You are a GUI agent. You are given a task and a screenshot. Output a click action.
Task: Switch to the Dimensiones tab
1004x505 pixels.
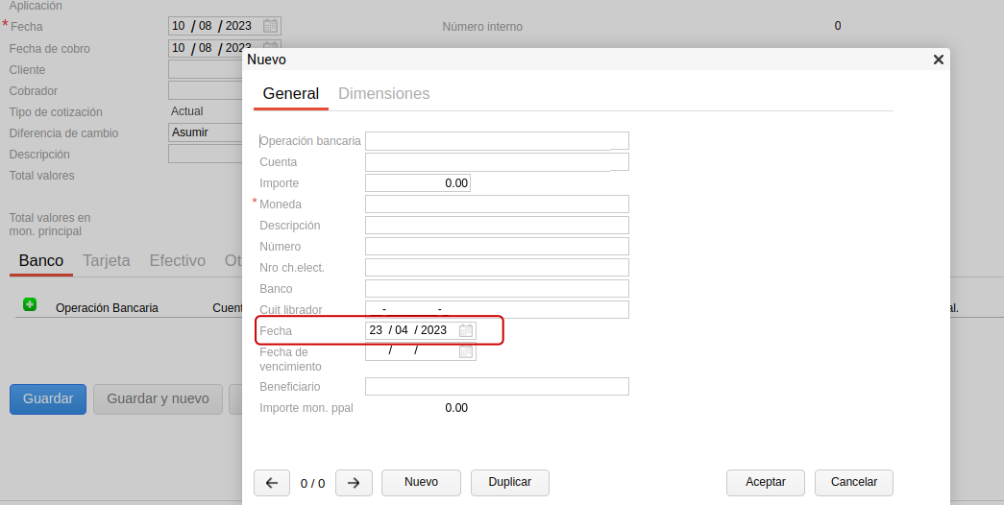[383, 93]
